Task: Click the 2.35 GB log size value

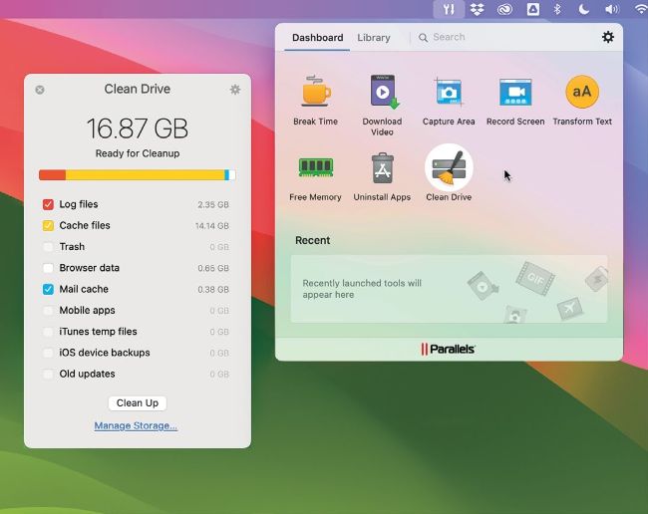Action: click(x=213, y=205)
